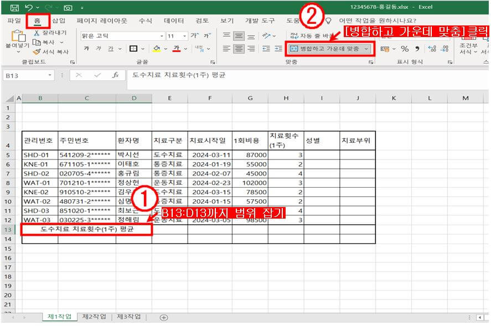Select column E header

point(169,99)
